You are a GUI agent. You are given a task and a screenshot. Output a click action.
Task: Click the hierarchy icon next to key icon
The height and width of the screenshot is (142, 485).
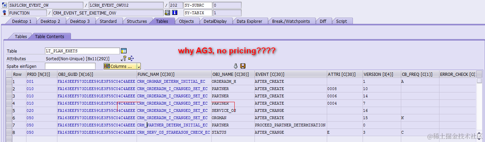(x=131, y=59)
